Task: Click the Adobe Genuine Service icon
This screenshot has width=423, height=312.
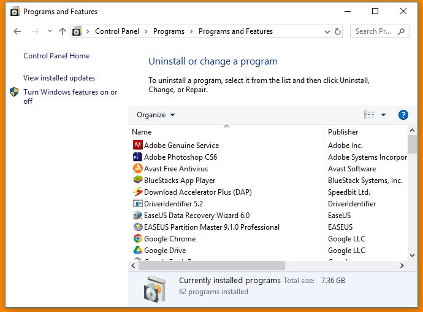Action: pos(137,145)
